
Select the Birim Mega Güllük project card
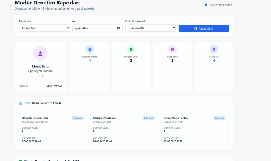coord(195,129)
